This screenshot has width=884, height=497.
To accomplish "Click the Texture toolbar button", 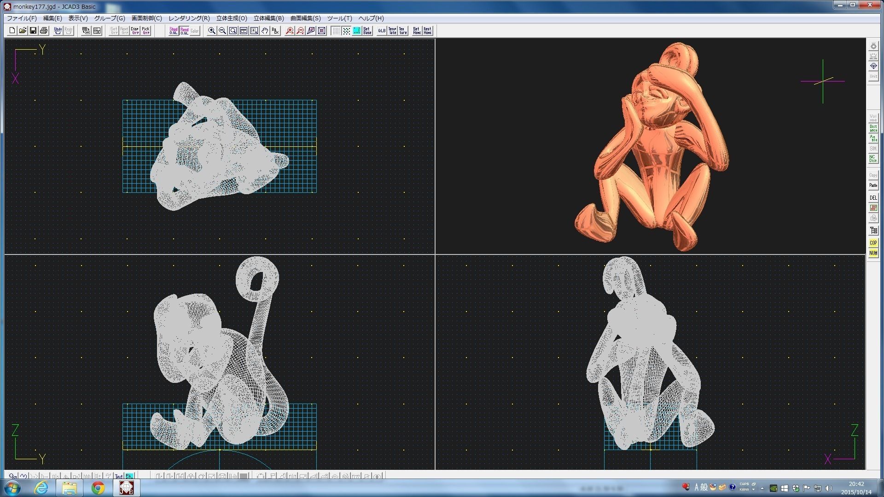I will (x=403, y=31).
